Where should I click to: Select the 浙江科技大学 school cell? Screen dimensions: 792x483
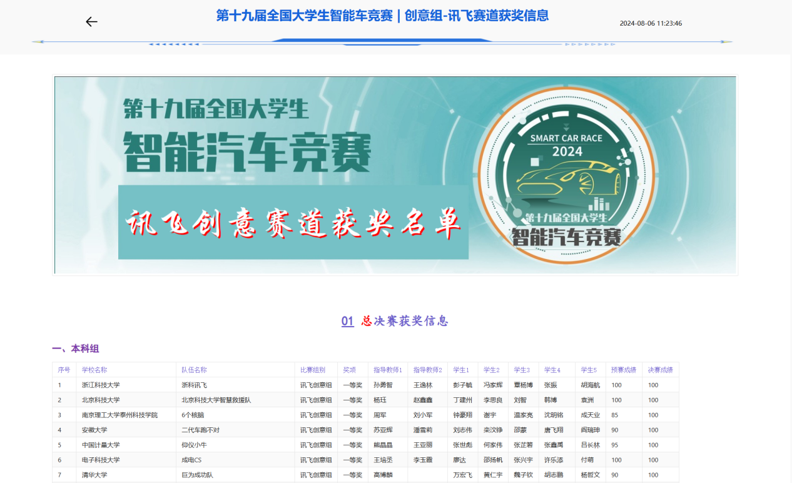click(x=101, y=385)
